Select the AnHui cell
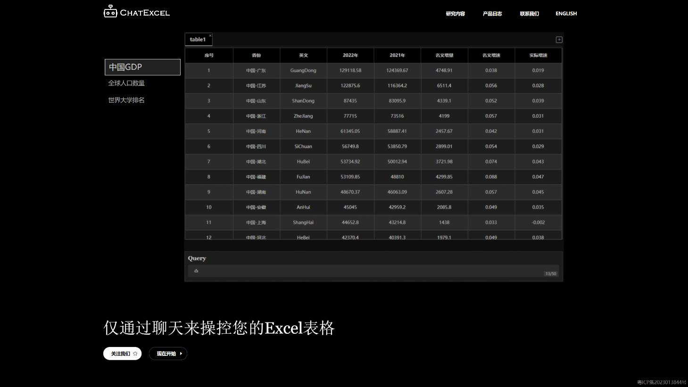Screen dimensions: 688x387 (x=303, y=207)
